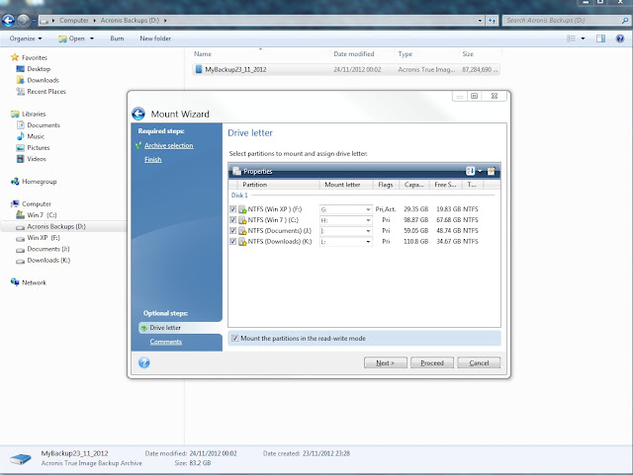Select Win 7 (C:) drive in sidebar
The width and height of the screenshot is (633, 475).
coord(42,215)
